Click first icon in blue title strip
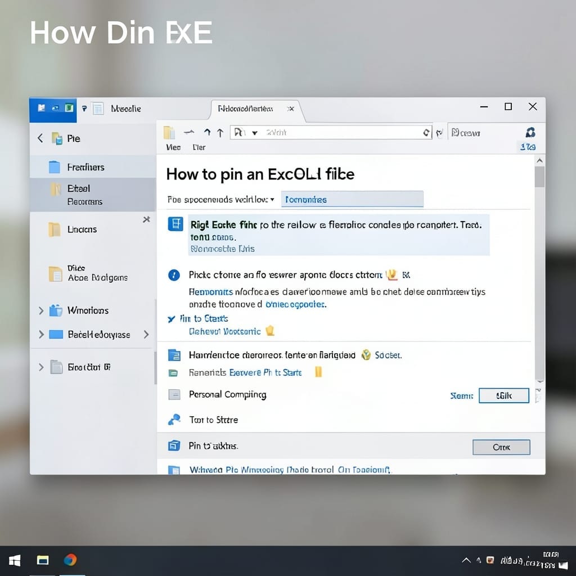Viewport: 576px width, 576px height. coord(42,107)
